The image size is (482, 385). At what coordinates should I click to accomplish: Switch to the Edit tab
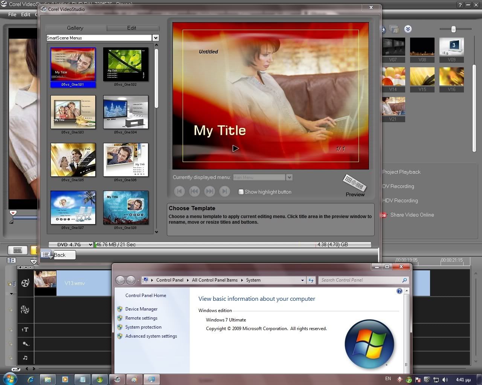132,28
